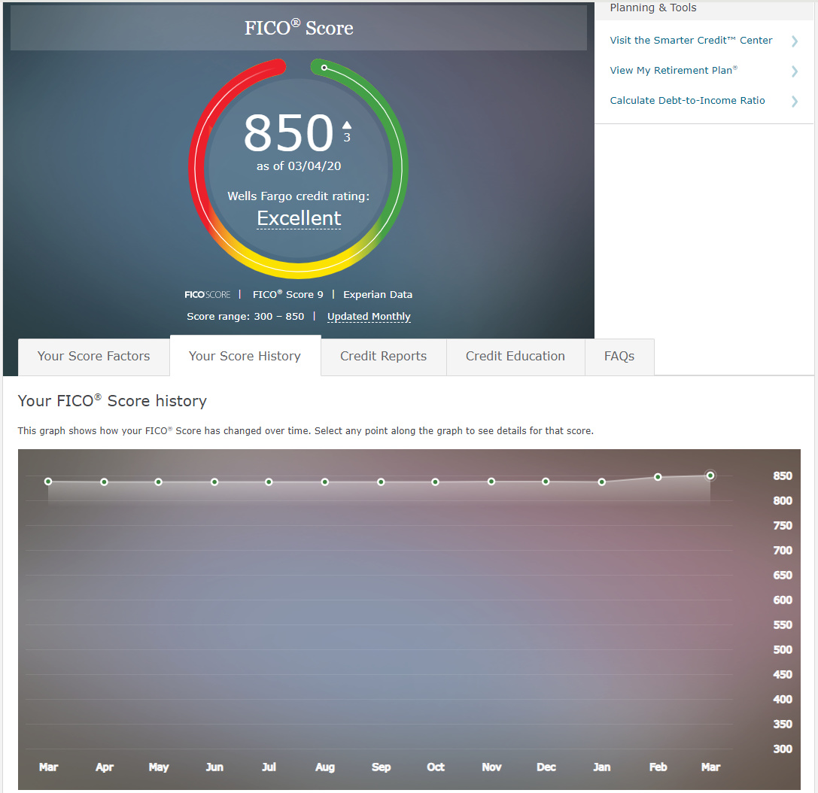The height and width of the screenshot is (793, 818).
Task: Open Calculate Debt-to-Income Ratio link
Action: (687, 100)
